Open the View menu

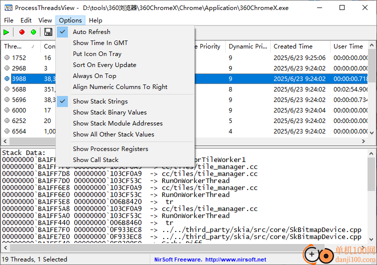(45, 20)
